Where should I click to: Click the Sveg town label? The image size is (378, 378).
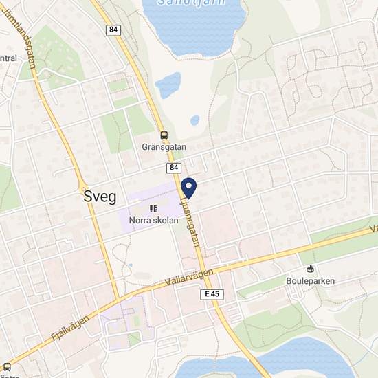[x=100, y=197]
